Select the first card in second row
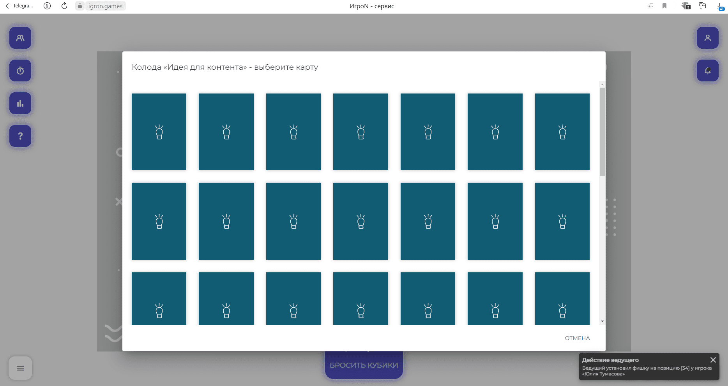Viewport: 728px width, 386px height. 159,221
